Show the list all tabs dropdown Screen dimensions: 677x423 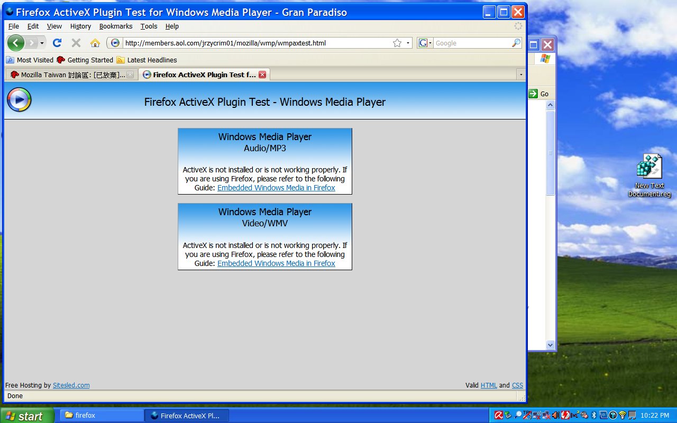(x=520, y=75)
